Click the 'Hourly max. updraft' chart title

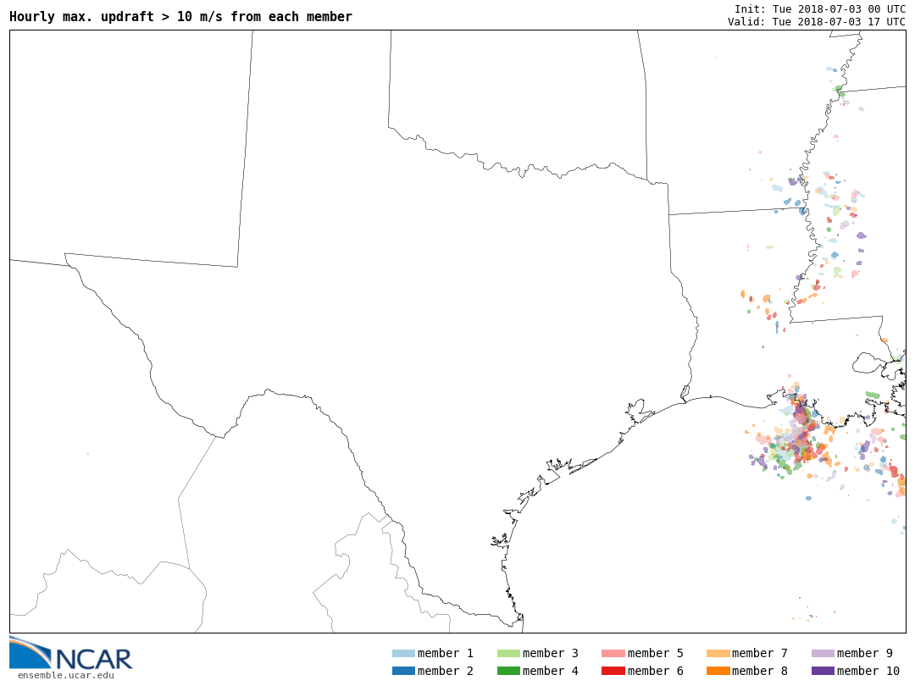tap(180, 17)
